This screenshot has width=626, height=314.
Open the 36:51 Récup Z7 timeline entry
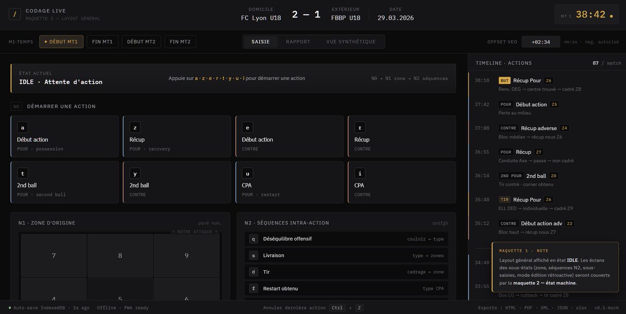click(547, 156)
